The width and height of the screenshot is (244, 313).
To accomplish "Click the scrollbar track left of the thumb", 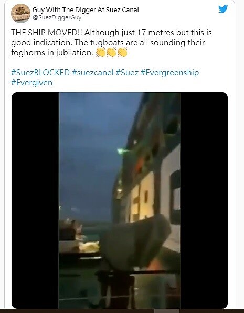I will pyautogui.click(x=77, y=311).
